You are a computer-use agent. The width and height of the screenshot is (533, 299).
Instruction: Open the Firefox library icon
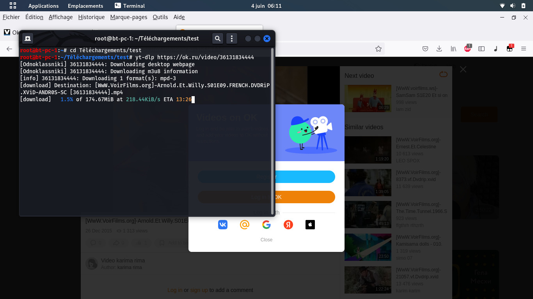(453, 49)
